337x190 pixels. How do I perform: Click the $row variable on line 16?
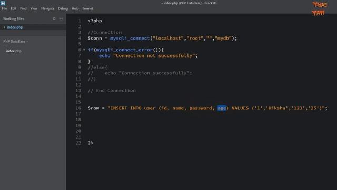(93, 108)
